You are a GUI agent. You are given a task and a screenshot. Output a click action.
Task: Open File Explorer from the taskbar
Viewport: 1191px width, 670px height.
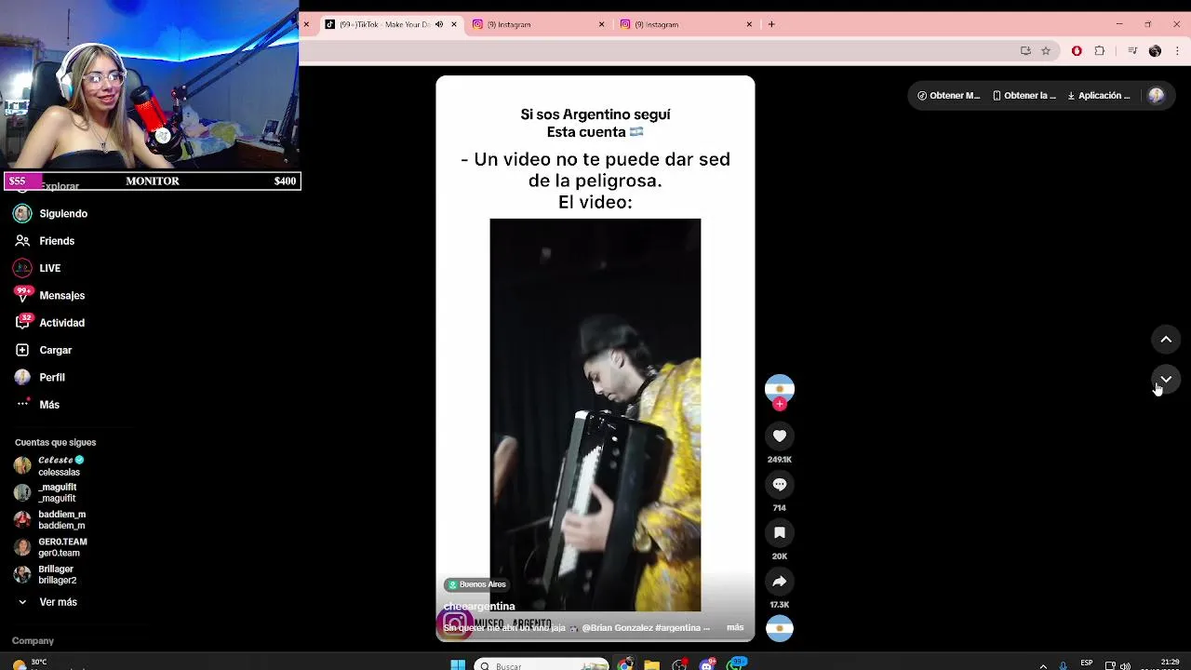coord(652,664)
